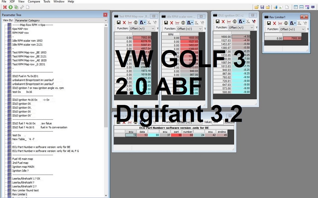Image resolution: width=318 pixels, height=198 pixels.
Task: Click the graph view icon in Rev Limiter1
Action: tap(280, 23)
